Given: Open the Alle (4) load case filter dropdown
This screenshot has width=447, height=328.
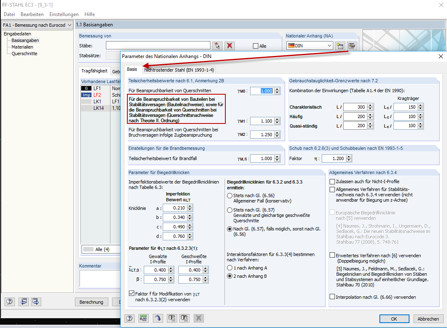Looking at the screenshot, I should 101,249.
